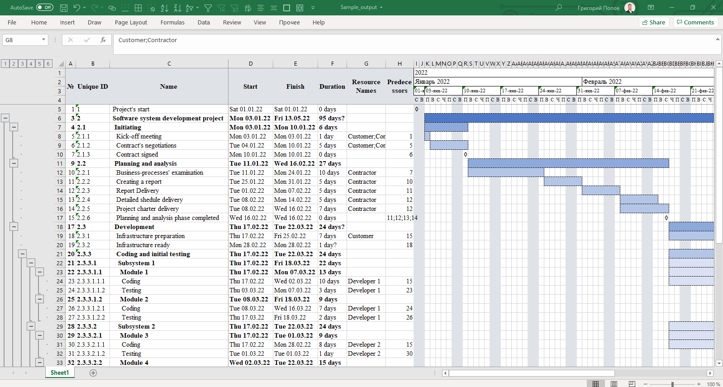723x387 pixels.
Task: Click the Insert Function fx icon
Action: pos(103,40)
